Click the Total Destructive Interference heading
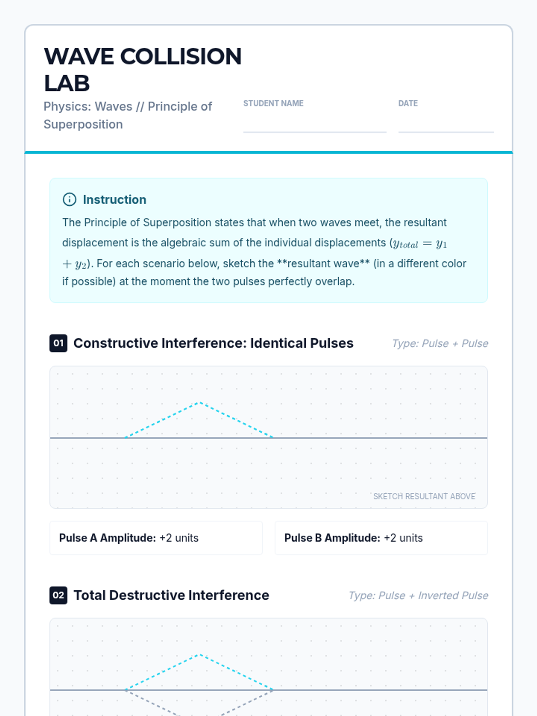 point(171,595)
